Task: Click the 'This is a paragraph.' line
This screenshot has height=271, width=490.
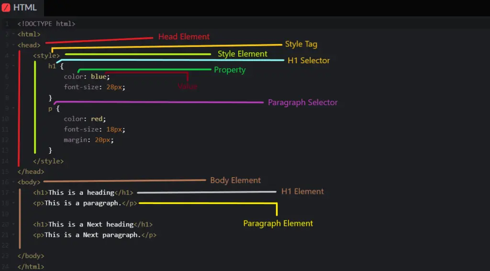Action: click(x=85, y=203)
